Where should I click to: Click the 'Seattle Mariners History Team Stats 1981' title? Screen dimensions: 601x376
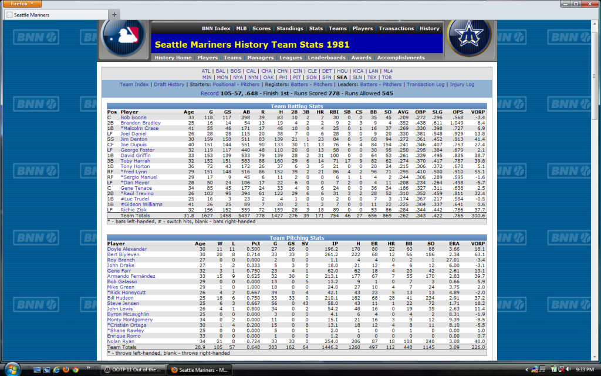tap(252, 45)
